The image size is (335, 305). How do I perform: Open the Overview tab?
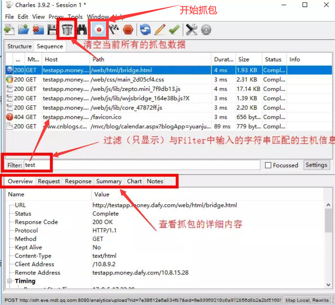click(x=20, y=181)
